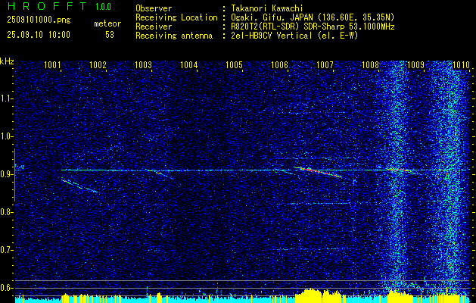Click the 1.1 kHz axis label

[5, 98]
